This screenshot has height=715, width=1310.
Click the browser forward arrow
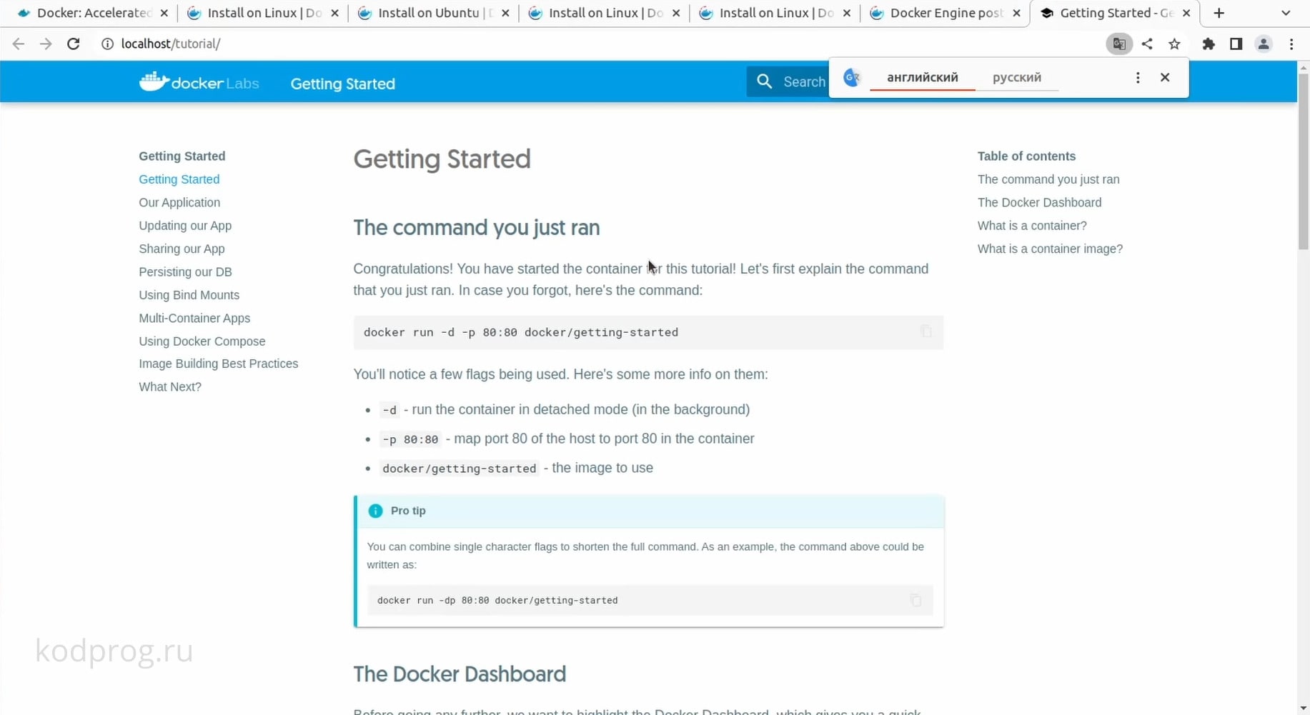(46, 44)
